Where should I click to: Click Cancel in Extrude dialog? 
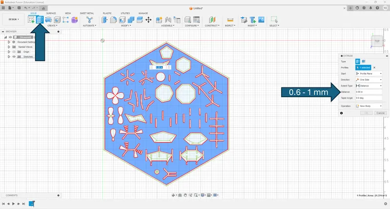pyautogui.click(x=380, y=113)
